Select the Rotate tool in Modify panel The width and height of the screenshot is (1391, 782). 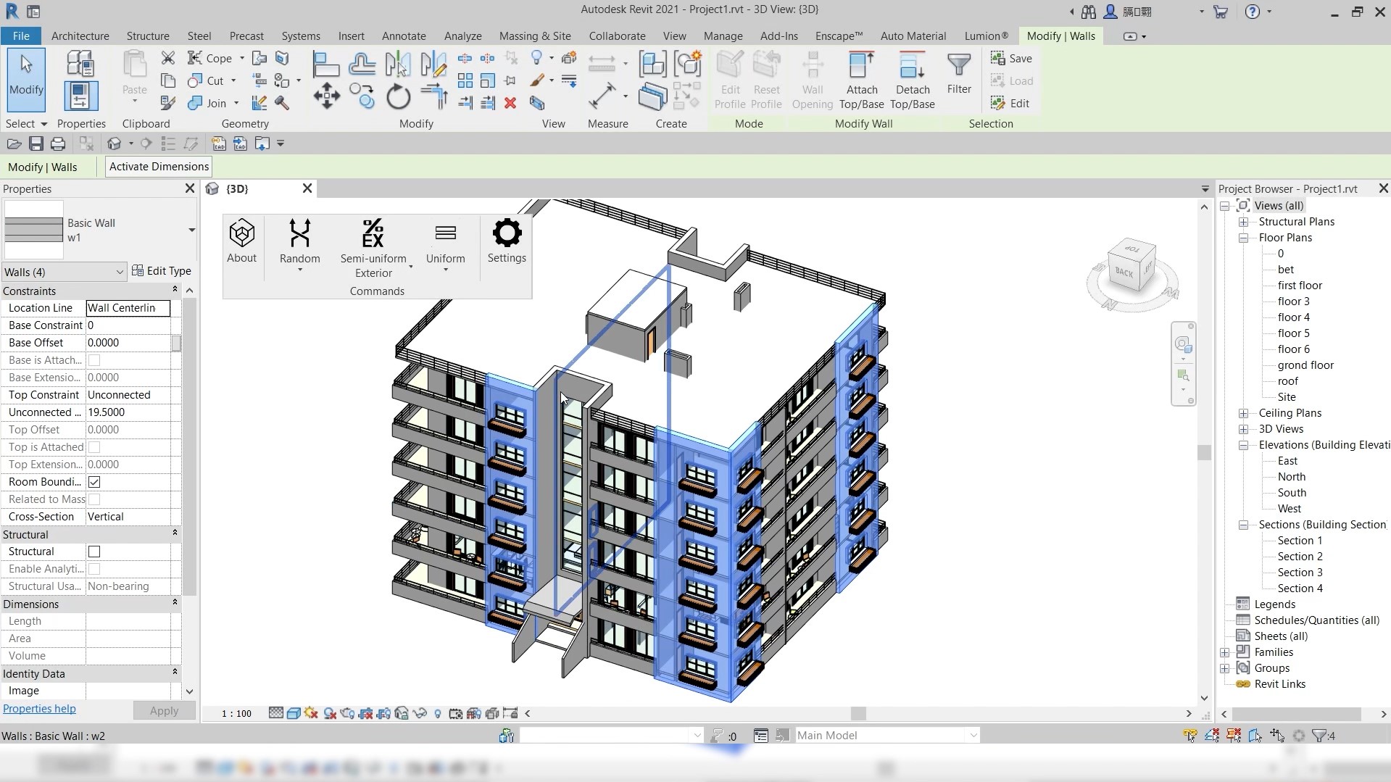pyautogui.click(x=398, y=96)
